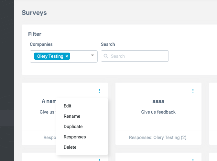Click the three-dot menu above the open context menu
This screenshot has height=161, width=217.
click(x=99, y=91)
